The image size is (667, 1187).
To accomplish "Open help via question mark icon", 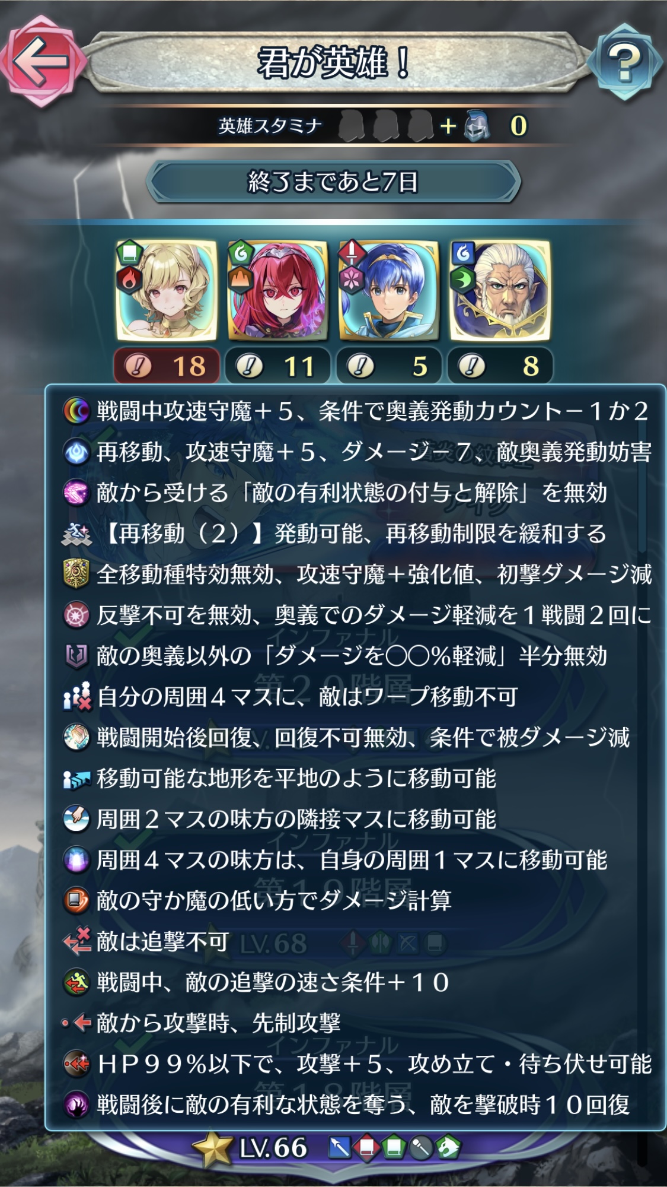I will (x=625, y=61).
